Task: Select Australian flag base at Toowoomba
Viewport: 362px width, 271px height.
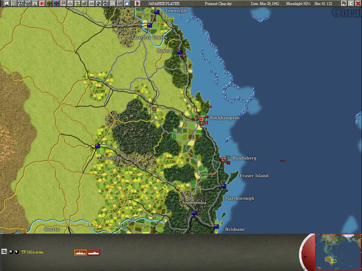Action: (x=194, y=213)
